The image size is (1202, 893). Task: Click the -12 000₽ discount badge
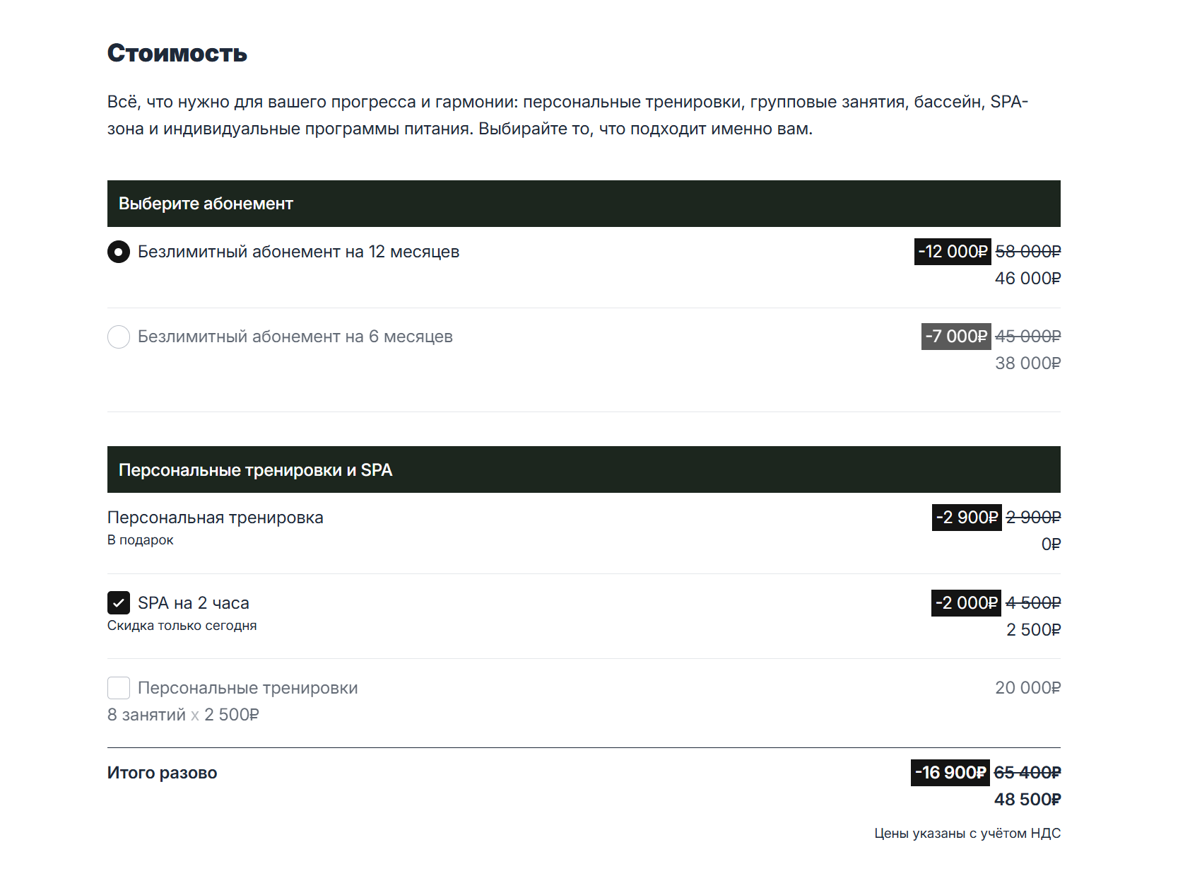[952, 252]
